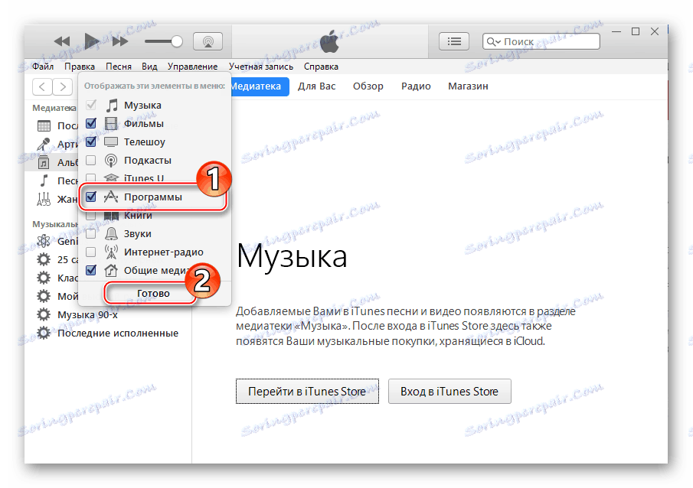Click the volume slider knob
Image resolution: width=693 pixels, height=488 pixels.
[176, 41]
